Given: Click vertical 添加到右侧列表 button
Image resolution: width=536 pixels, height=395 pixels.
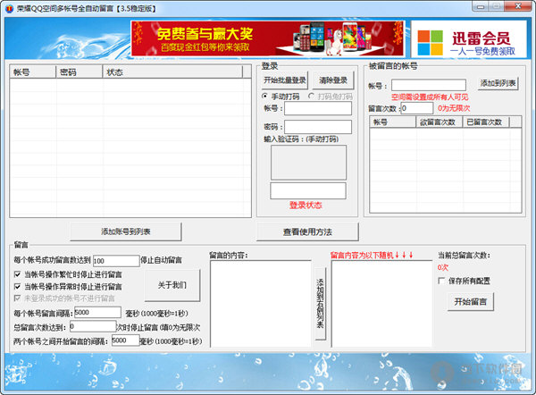Looking at the screenshot, I should (320, 304).
